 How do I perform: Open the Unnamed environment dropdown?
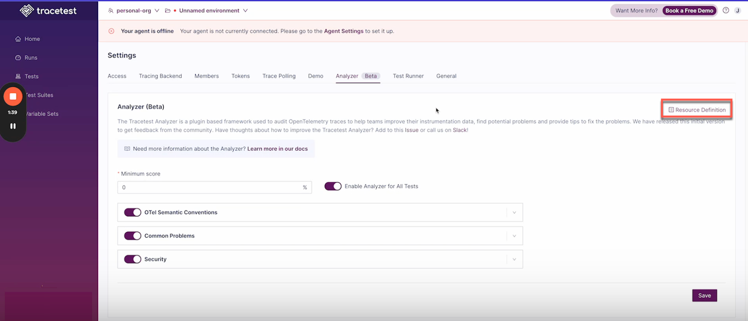pos(213,10)
